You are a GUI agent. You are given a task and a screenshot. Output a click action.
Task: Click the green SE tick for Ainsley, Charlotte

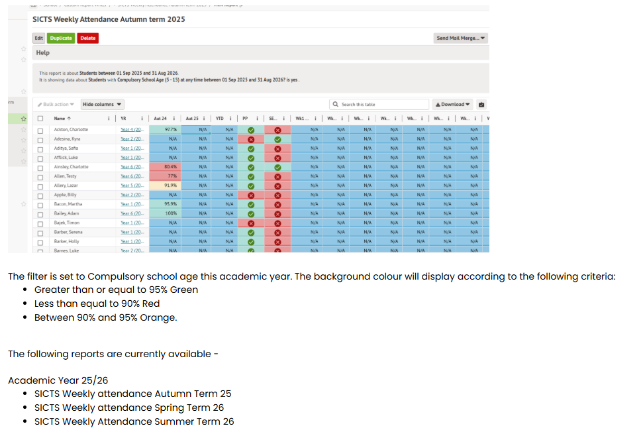(x=277, y=167)
